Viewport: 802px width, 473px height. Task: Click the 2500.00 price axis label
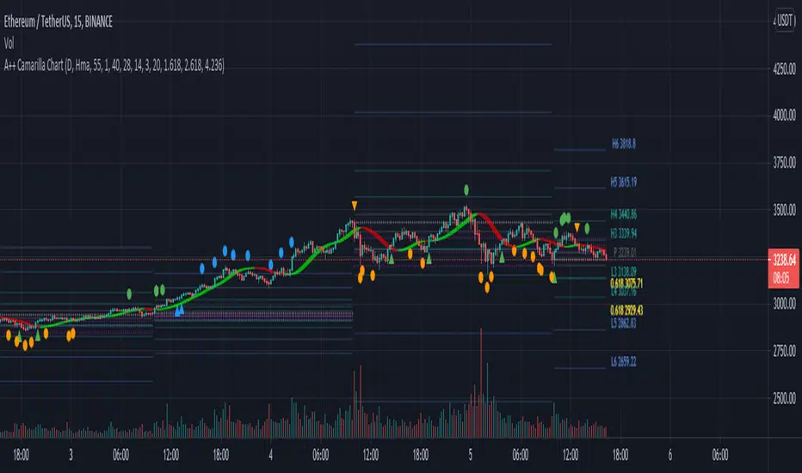click(784, 398)
